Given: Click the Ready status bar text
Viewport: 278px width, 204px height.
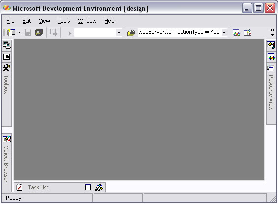Looking at the screenshot, I should coord(14,198).
